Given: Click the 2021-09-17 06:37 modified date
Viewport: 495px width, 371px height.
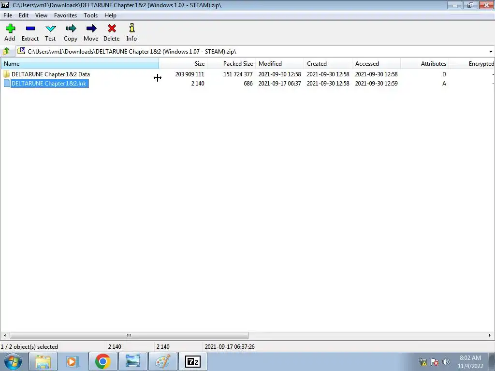Looking at the screenshot, I should click(x=280, y=83).
